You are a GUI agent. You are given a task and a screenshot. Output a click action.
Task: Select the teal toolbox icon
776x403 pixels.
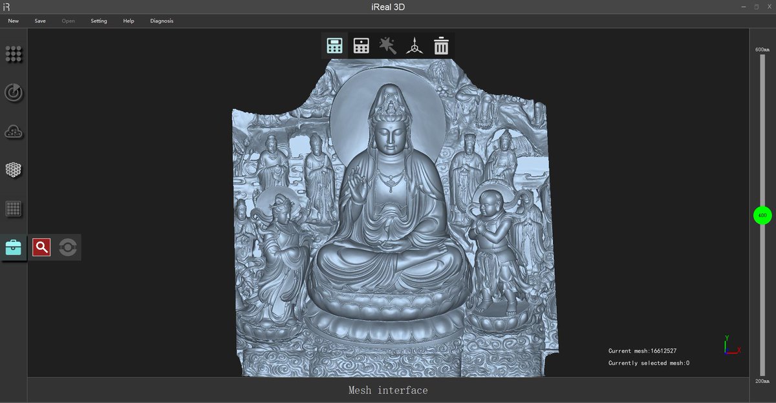[x=14, y=247]
